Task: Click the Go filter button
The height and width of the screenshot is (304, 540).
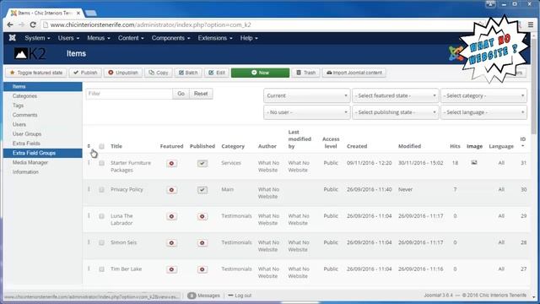Action: [181, 94]
